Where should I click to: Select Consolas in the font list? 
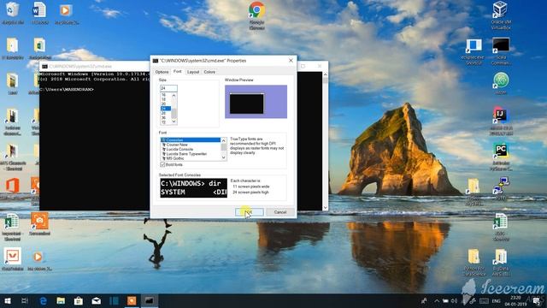coord(191,140)
